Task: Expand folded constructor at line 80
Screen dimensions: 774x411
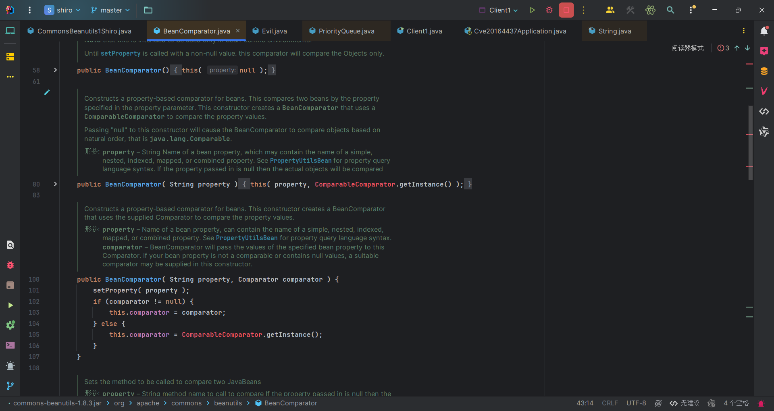Action: pos(55,184)
